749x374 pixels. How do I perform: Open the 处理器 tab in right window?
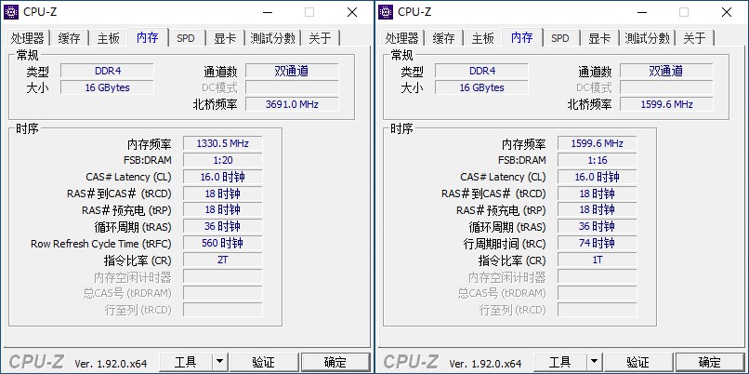coord(402,38)
